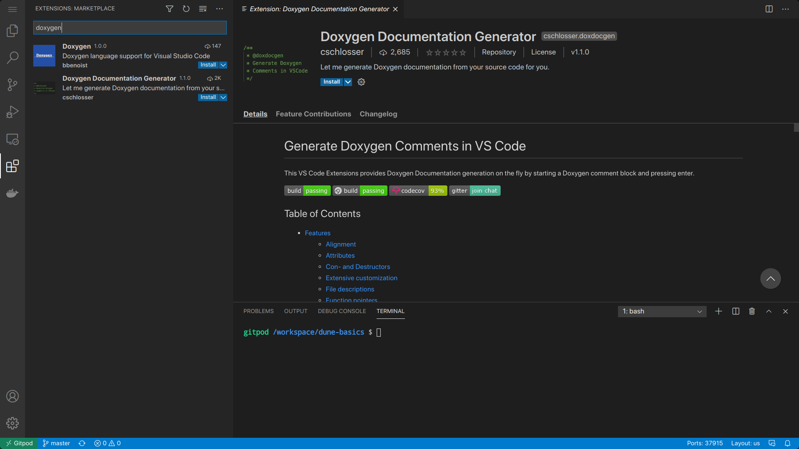Open the Install dropdown for Doxygen extension
The width and height of the screenshot is (799, 449).
[223, 65]
